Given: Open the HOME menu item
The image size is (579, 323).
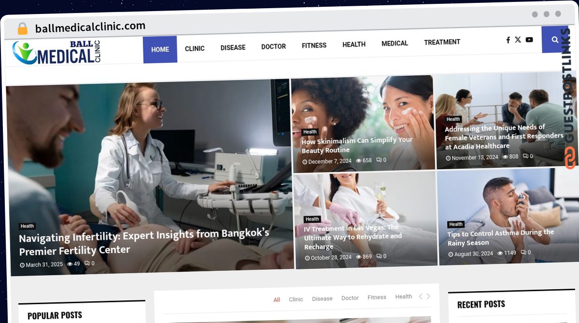Looking at the screenshot, I should [160, 49].
